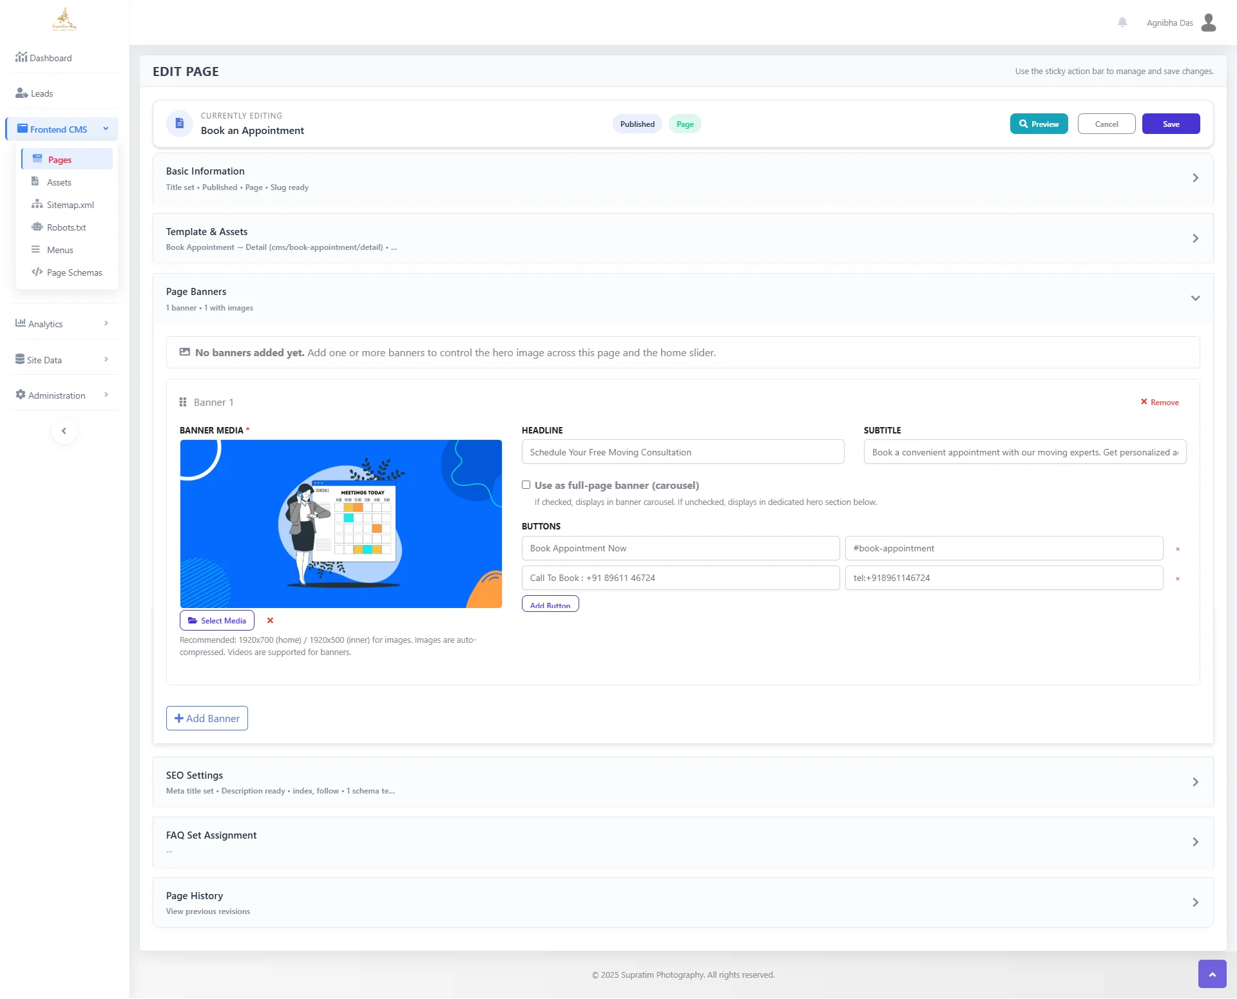Click the banner media image thumbnail
This screenshot has width=1237, height=999.
(x=341, y=524)
